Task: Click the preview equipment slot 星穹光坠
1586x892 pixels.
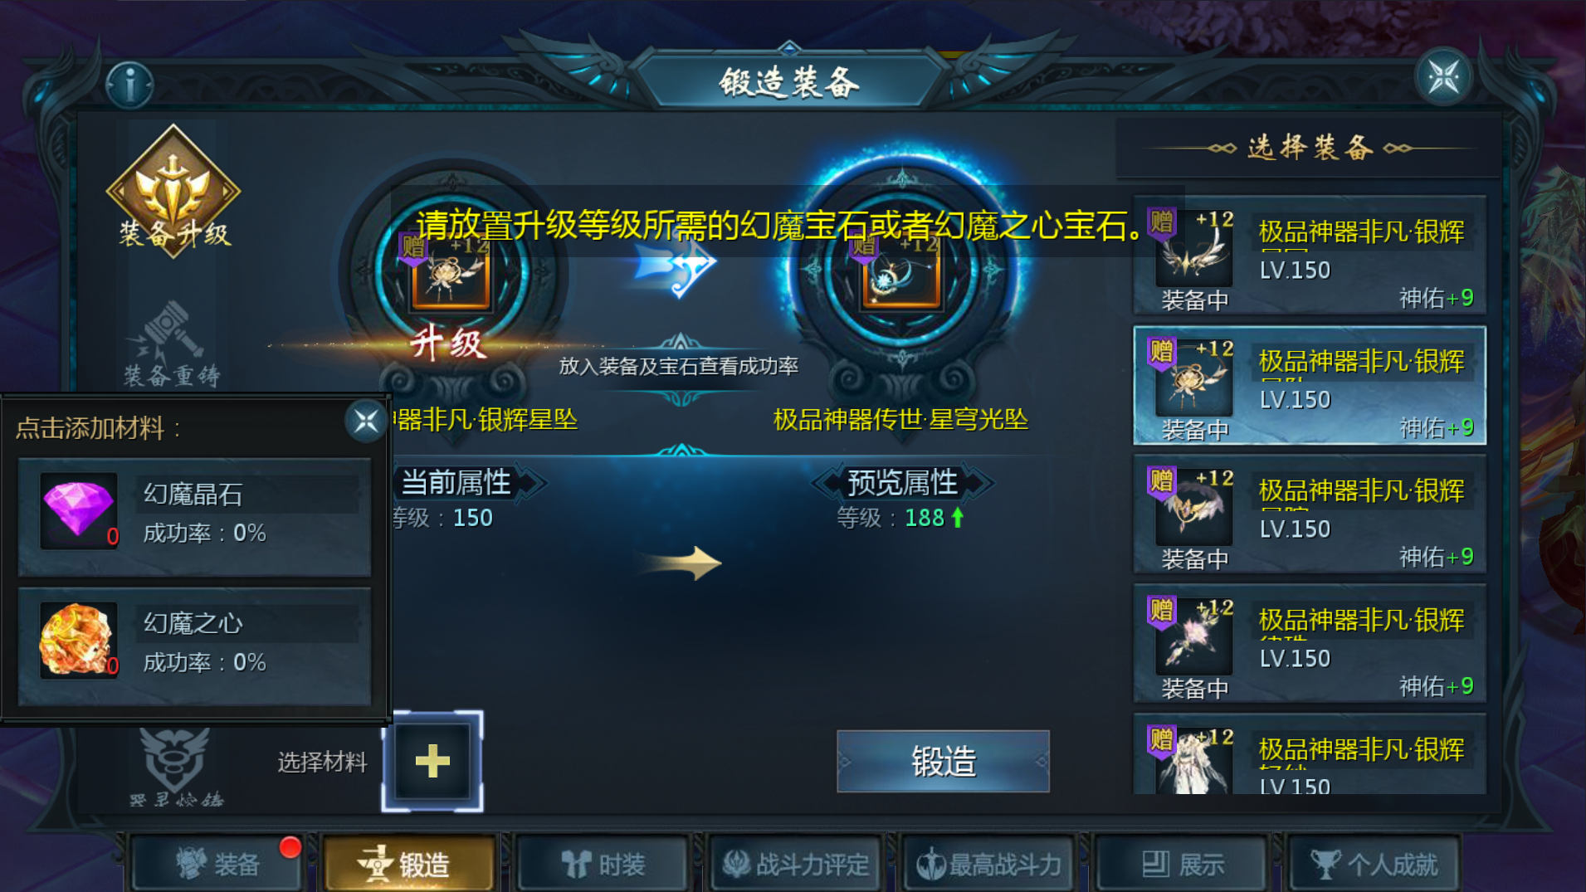Action: click(901, 274)
